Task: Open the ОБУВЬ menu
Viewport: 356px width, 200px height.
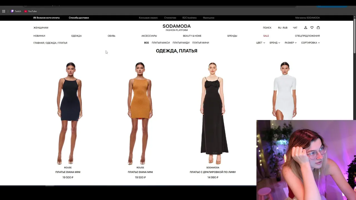Action: (x=112, y=36)
